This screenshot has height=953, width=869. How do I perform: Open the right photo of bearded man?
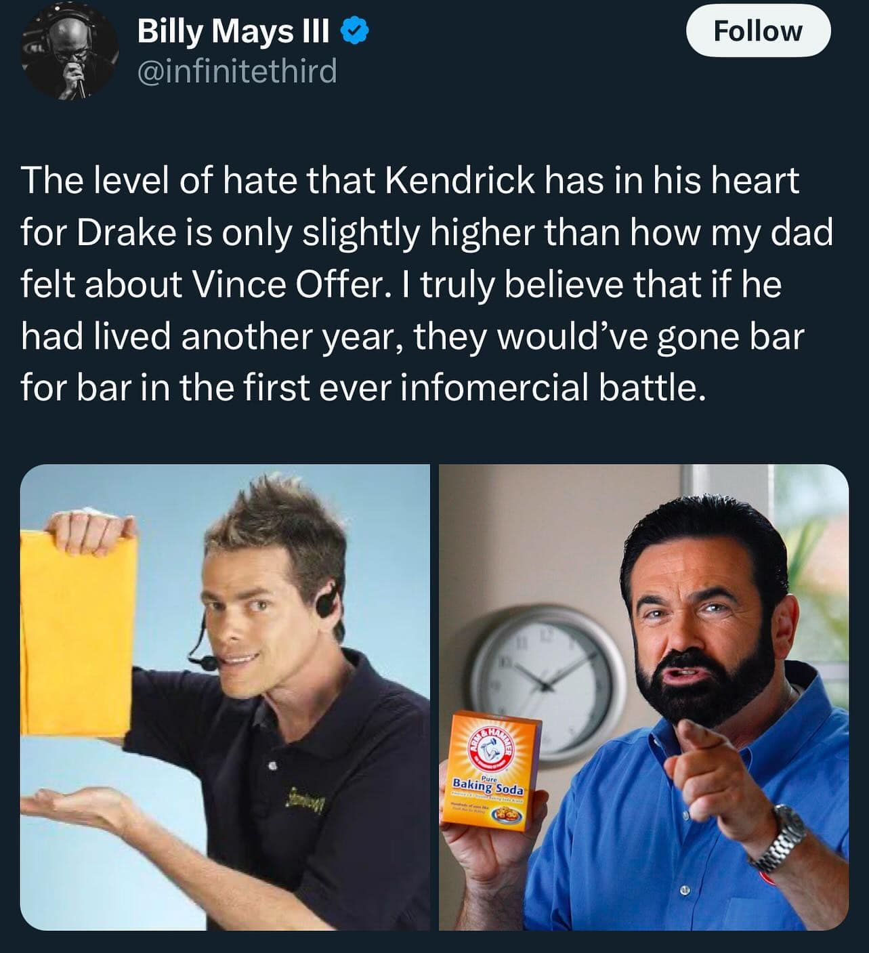pyautogui.click(x=643, y=697)
